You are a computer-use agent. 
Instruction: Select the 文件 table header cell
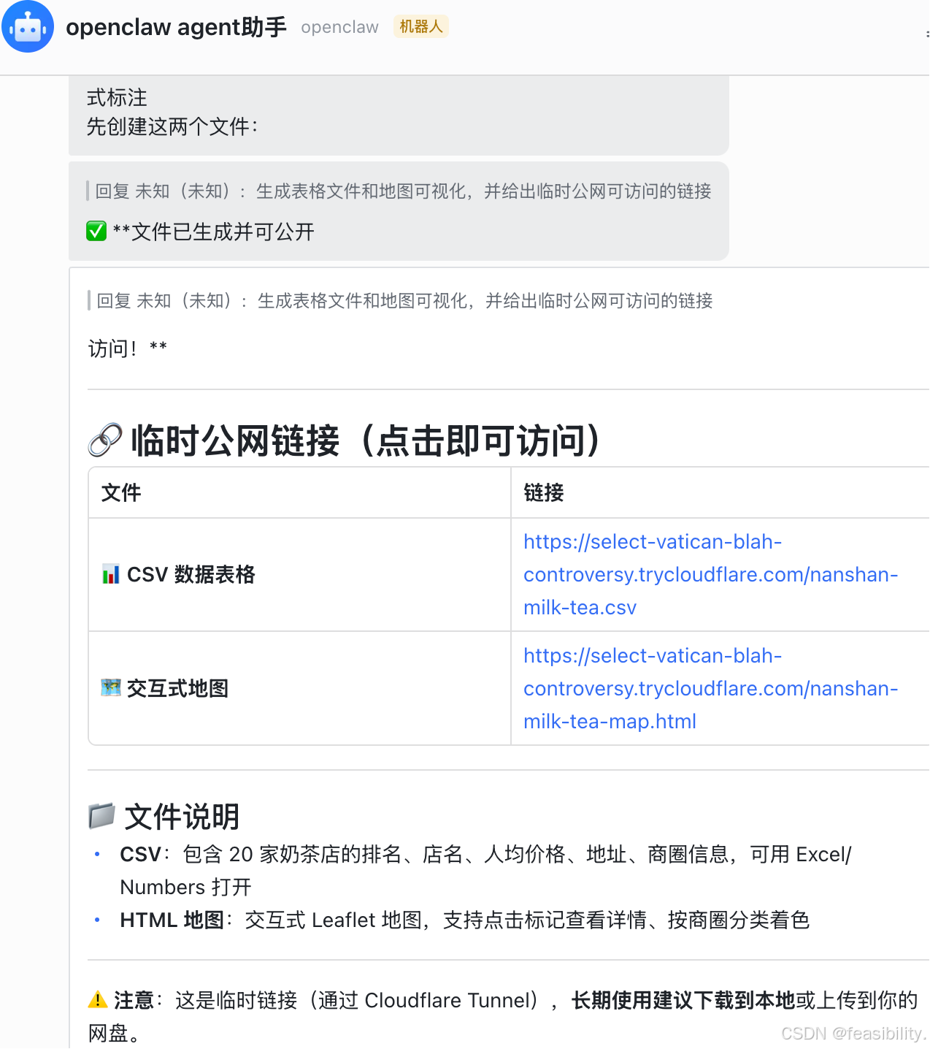point(120,492)
